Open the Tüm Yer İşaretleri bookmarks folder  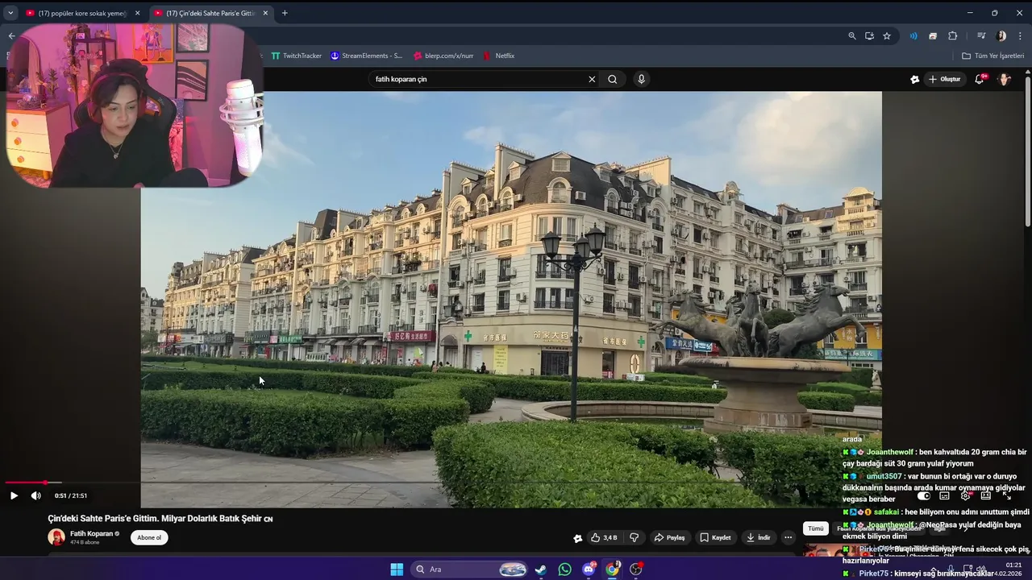pyautogui.click(x=992, y=56)
